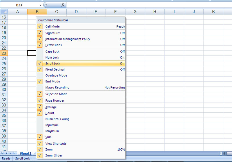Select row 41 header

click(4, 146)
